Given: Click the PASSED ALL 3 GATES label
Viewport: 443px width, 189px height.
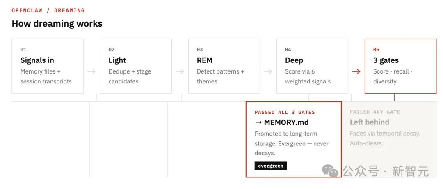Looking at the screenshot, I should coord(285,112).
